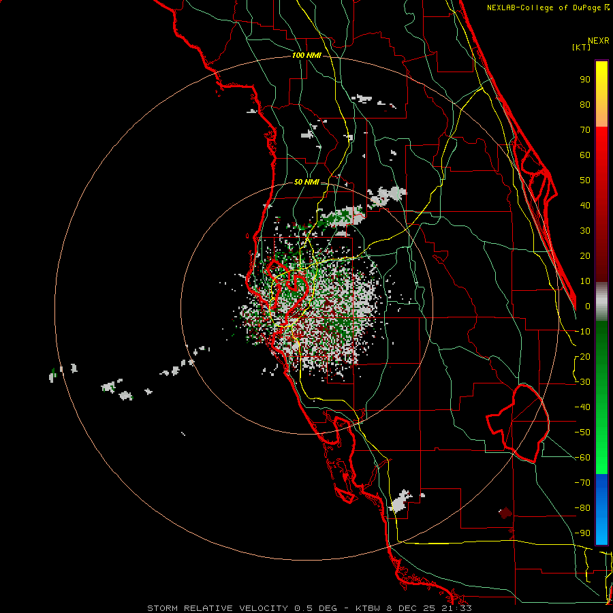The width and height of the screenshot is (613, 613).
Task: Click the 50 value on the velocity scale
Action: click(585, 180)
